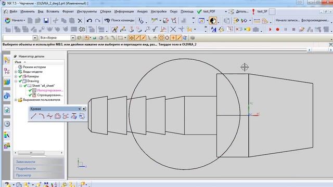333x187 pixels.
Task: Click the Воспроизведение... button
Action: pyautogui.click(x=315, y=20)
